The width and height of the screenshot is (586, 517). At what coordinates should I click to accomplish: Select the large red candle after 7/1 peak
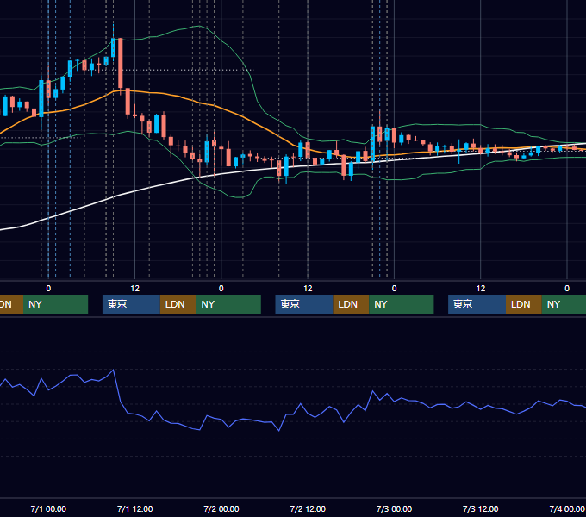121,64
